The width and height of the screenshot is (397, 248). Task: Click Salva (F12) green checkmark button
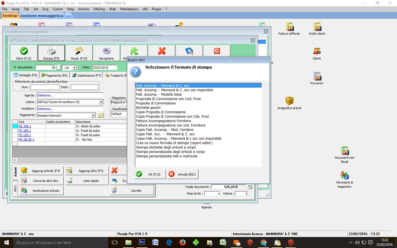coord(24,53)
